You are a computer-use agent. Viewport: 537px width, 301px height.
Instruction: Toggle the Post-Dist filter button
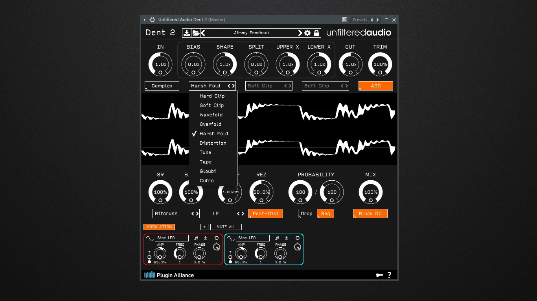266,214
